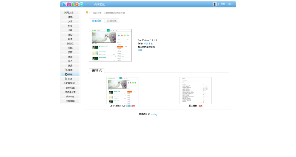The height and width of the screenshot is (157, 296).
Task: Open the IT技术宅 author link
Action: (149, 44)
